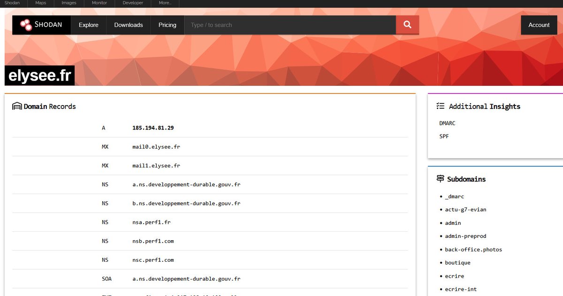Click the A record type label
This screenshot has width=563, height=296.
pyautogui.click(x=104, y=128)
